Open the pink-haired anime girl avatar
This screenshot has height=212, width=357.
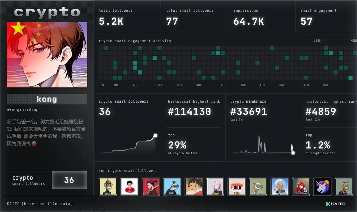coord(215,186)
